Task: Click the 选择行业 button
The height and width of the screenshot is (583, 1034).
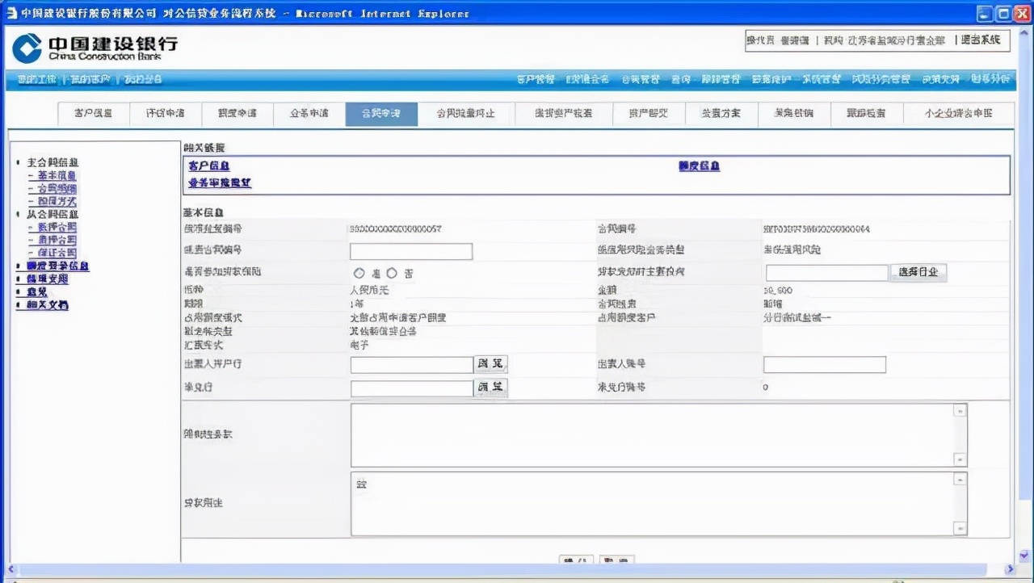Action: [x=918, y=273]
